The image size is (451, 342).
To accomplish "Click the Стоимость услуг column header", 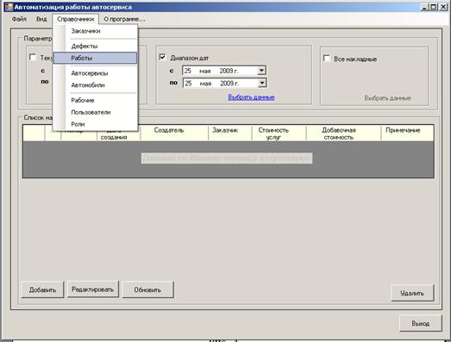I will tap(273, 134).
